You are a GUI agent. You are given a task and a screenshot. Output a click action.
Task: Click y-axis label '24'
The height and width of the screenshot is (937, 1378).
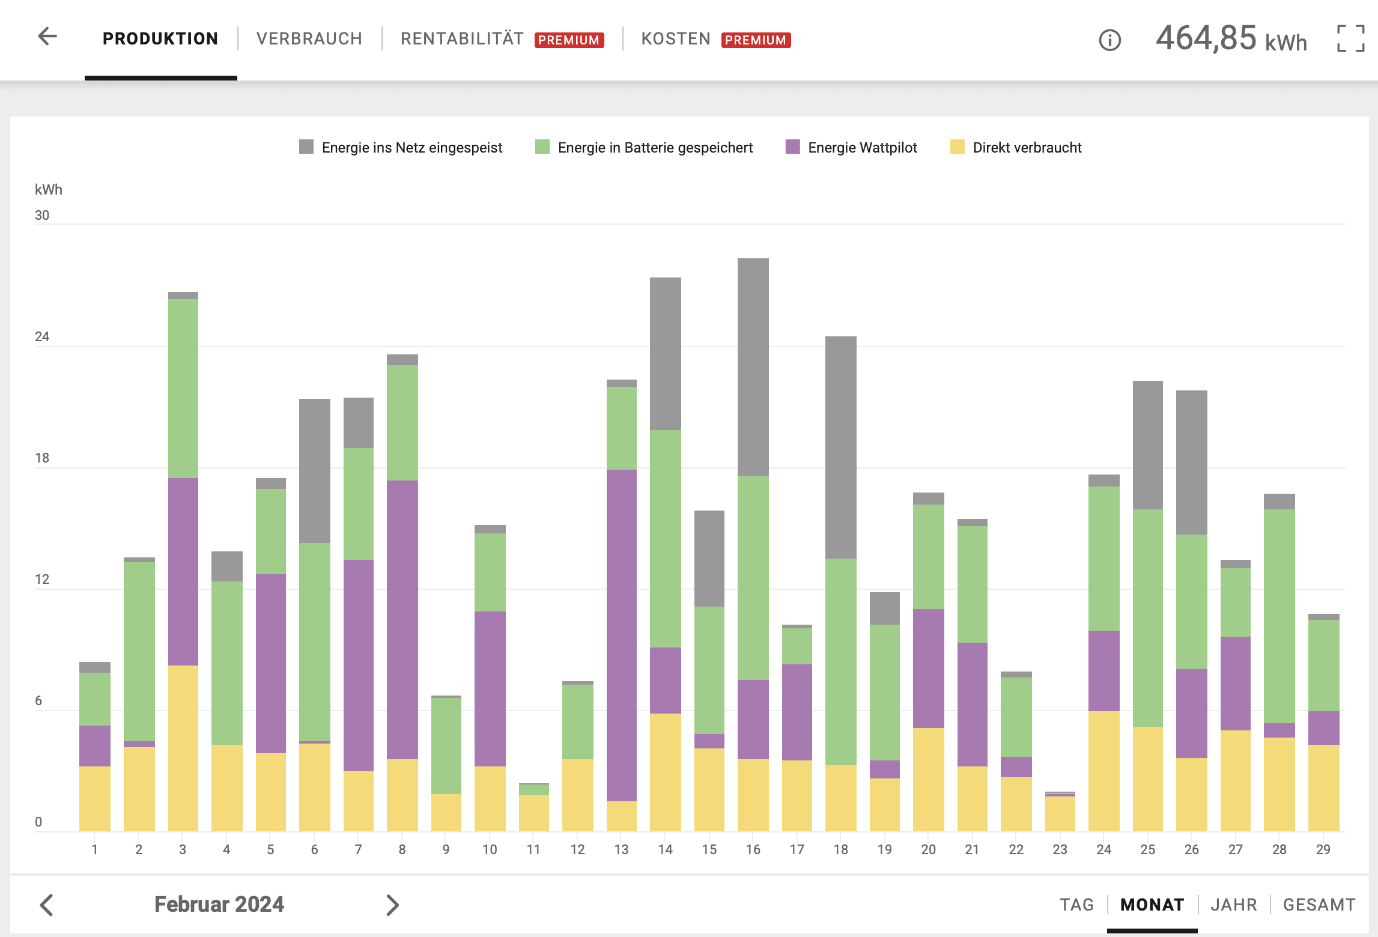(42, 336)
